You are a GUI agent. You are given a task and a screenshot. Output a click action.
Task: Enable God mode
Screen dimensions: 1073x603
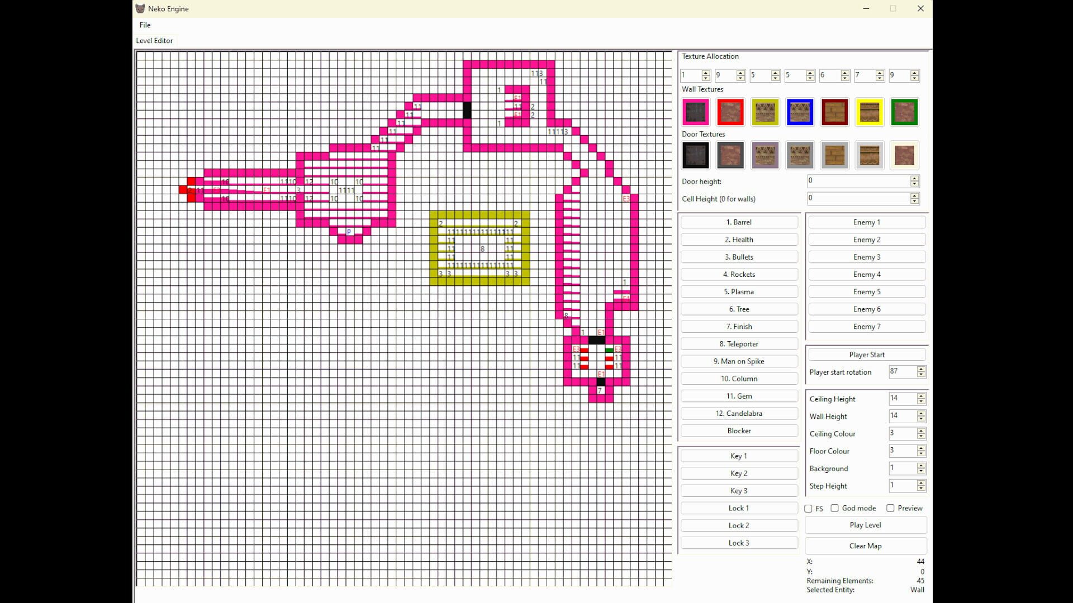coord(834,508)
